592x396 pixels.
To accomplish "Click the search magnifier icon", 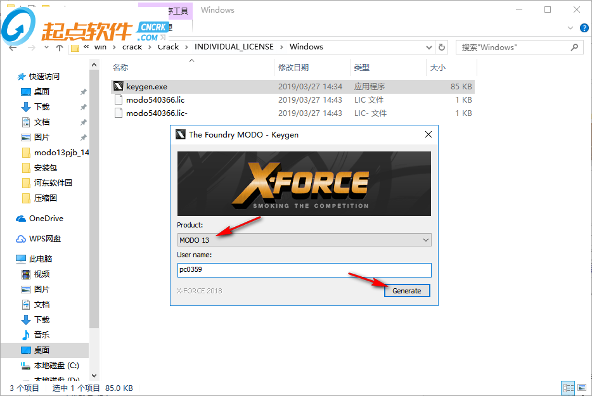I will (574, 47).
